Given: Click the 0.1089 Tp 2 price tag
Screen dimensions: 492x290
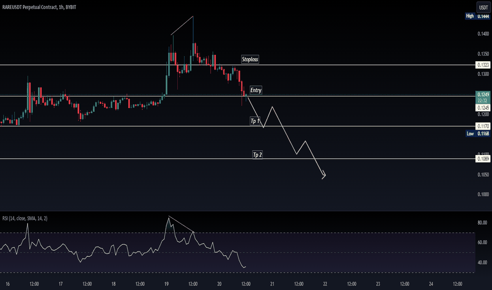Looking at the screenshot, I should [483, 159].
